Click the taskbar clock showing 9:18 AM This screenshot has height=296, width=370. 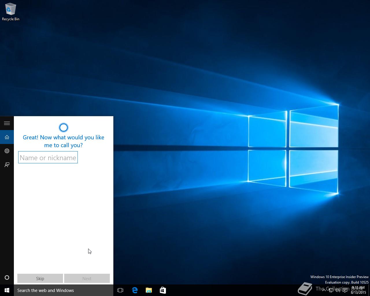tap(358, 290)
